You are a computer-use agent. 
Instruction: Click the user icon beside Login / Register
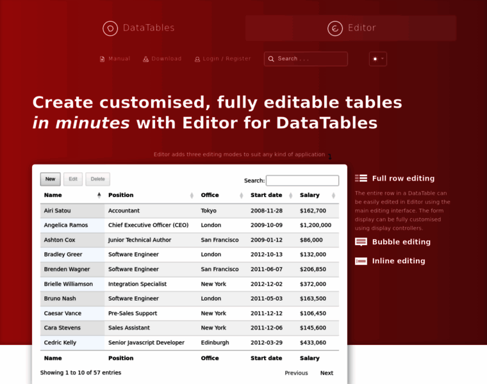197,59
